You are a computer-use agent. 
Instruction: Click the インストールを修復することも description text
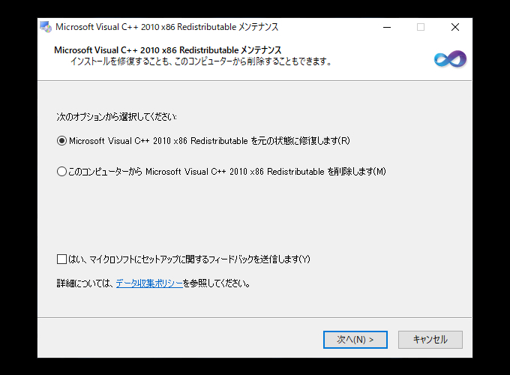tap(201, 61)
